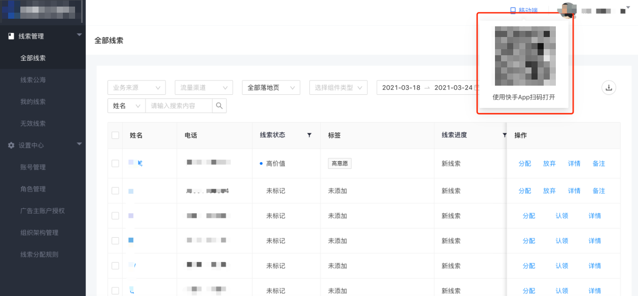Click the 请输入搜索内容 search field
The width and height of the screenshot is (638, 296).
(179, 106)
